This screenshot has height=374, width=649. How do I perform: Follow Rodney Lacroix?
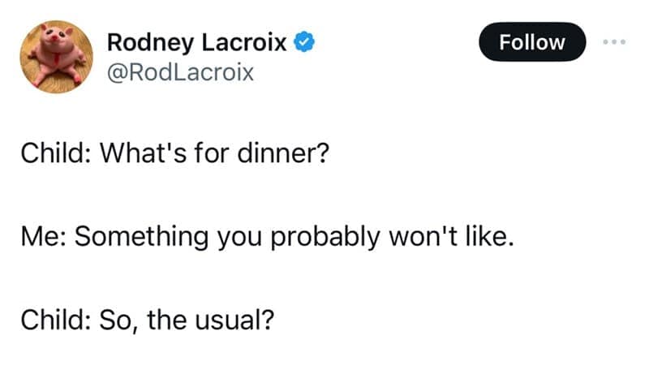coord(532,42)
